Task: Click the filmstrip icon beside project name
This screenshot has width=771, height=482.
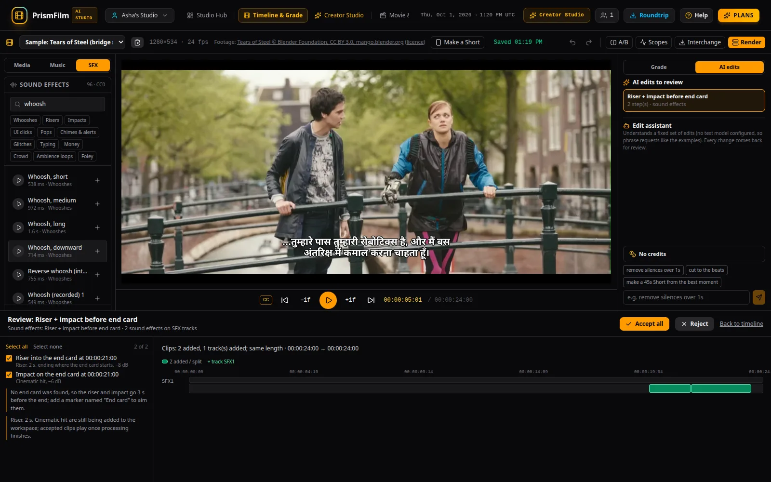Action: [10, 42]
